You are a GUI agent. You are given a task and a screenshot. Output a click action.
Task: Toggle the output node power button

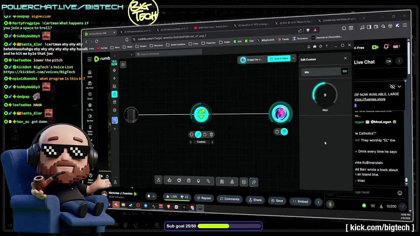[x=277, y=132]
